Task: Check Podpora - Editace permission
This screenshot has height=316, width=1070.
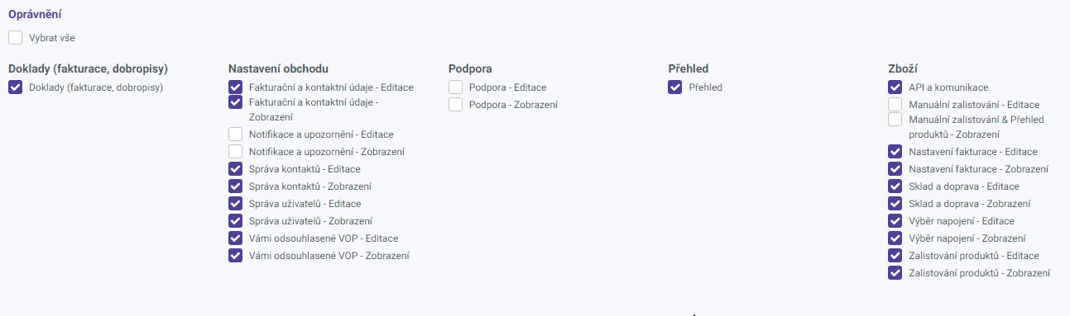Action: [x=456, y=87]
